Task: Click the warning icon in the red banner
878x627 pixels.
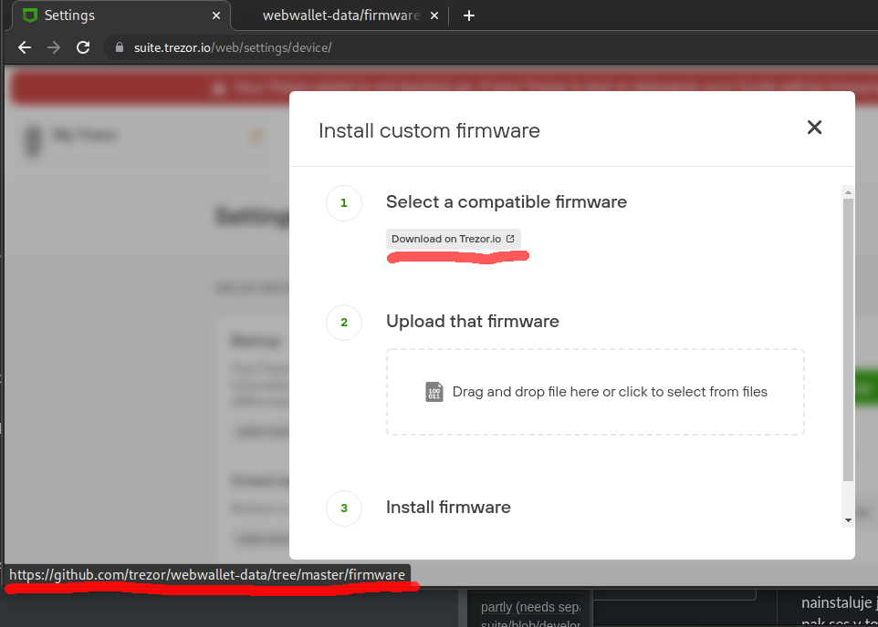Action: point(217,87)
